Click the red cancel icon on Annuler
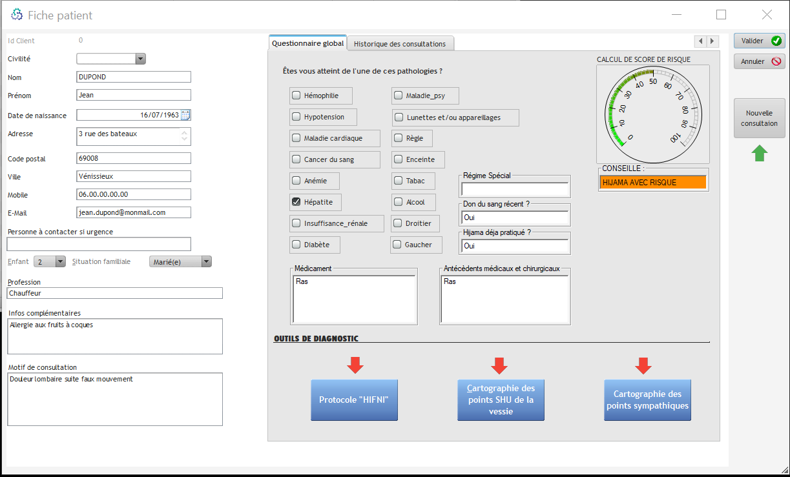The width and height of the screenshot is (790, 477). click(x=776, y=61)
